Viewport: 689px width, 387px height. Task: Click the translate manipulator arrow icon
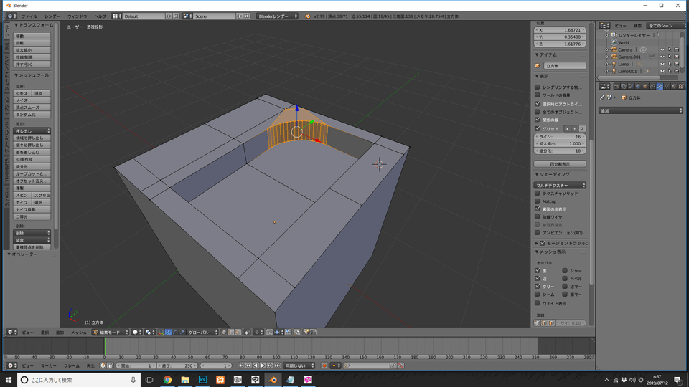168,333
